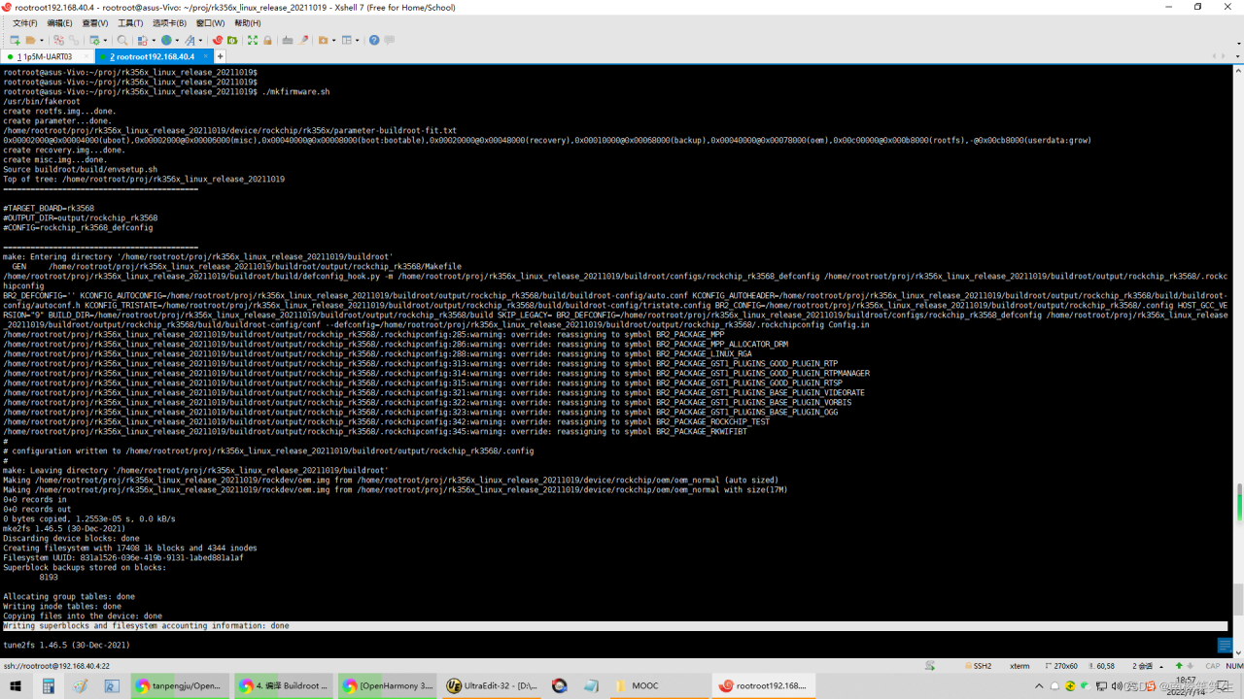Click the blue icon at terminal's bottom-right
The image size is (1244, 699).
pyautogui.click(x=1225, y=646)
